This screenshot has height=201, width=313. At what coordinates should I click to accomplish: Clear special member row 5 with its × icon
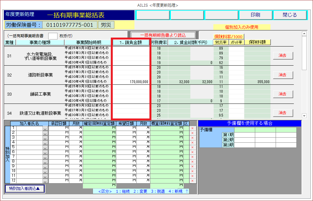point(192,147)
